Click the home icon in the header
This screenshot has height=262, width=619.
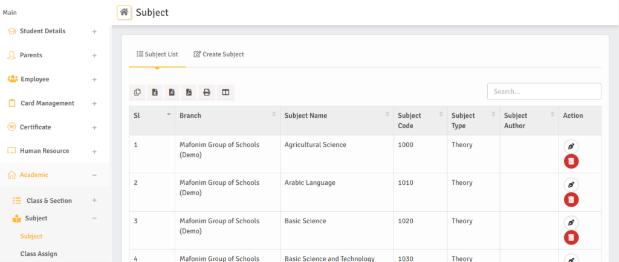pos(125,12)
